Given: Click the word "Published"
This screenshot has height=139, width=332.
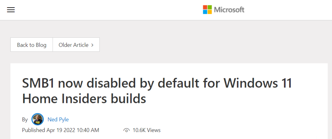Looking at the screenshot, I should [33, 130].
